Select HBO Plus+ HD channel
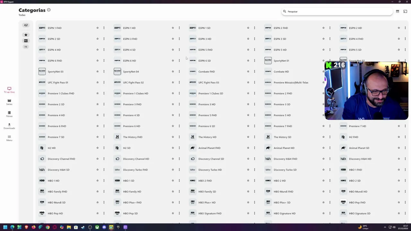 point(207,202)
